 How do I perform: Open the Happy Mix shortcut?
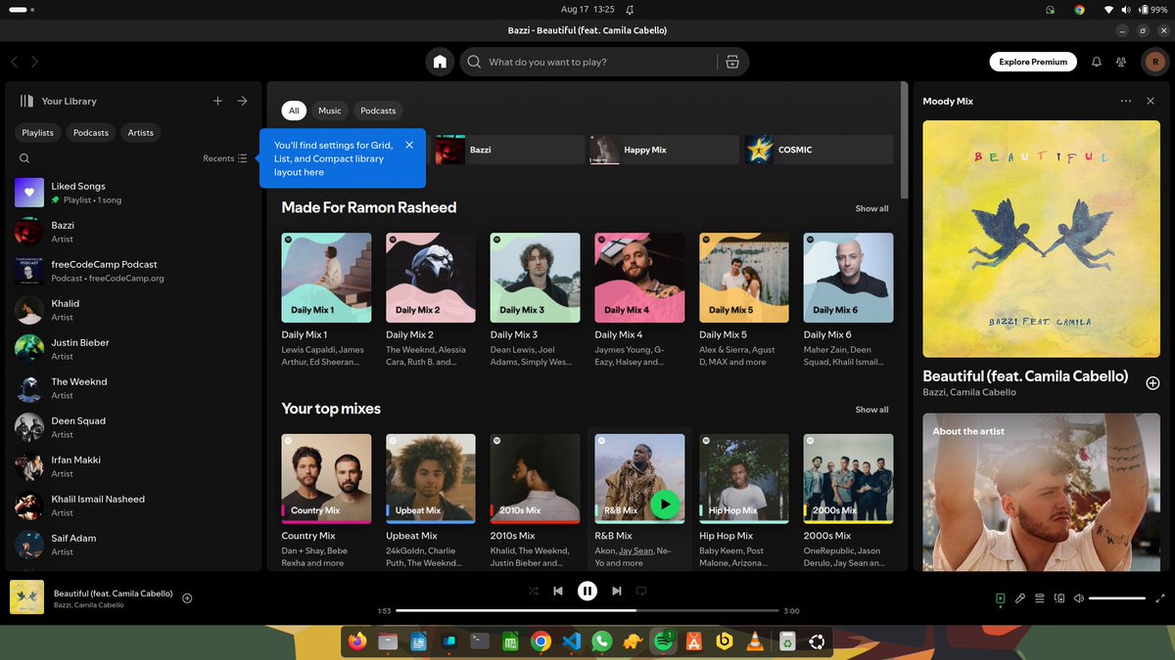pyautogui.click(x=664, y=150)
